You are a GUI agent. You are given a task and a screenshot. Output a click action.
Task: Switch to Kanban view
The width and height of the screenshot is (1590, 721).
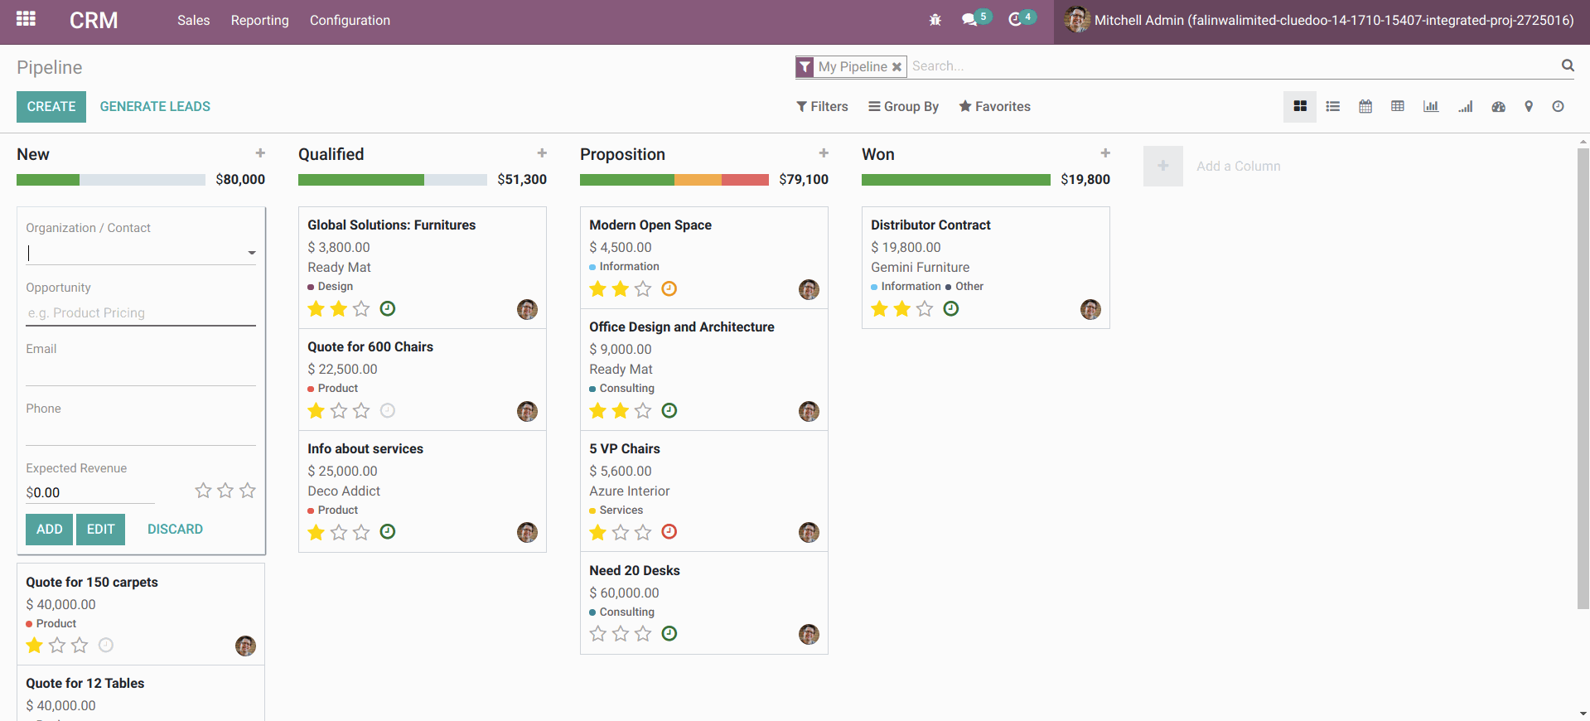(x=1300, y=106)
